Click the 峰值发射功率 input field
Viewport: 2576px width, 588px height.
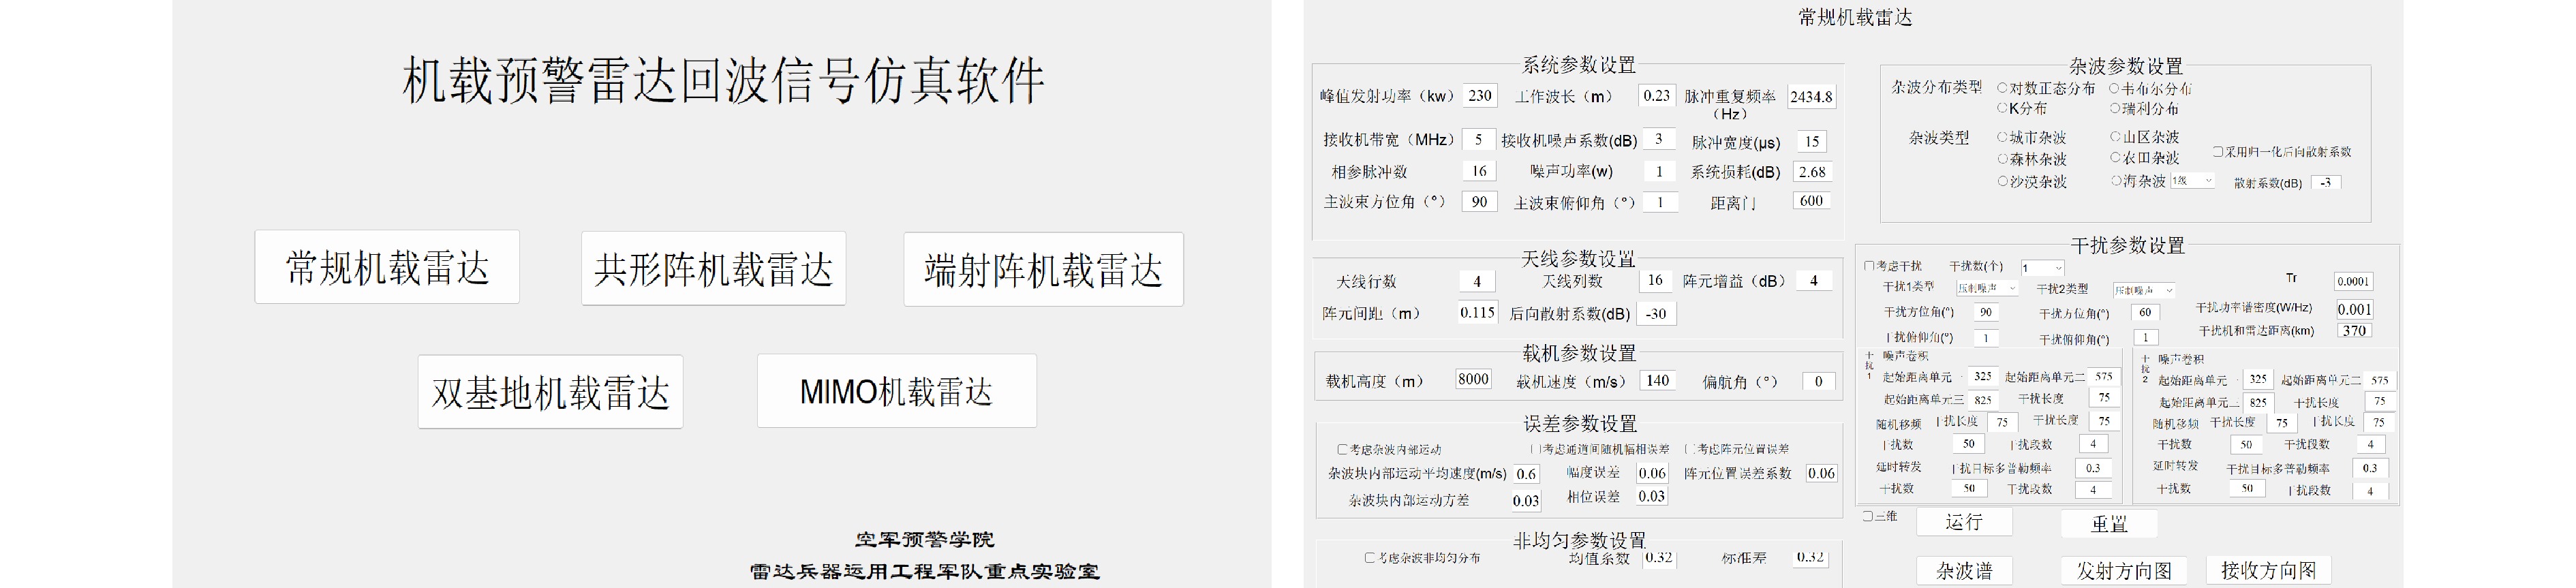point(1479,96)
